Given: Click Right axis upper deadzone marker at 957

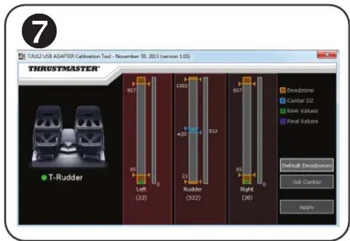Looking at the screenshot, I should pos(247,84).
